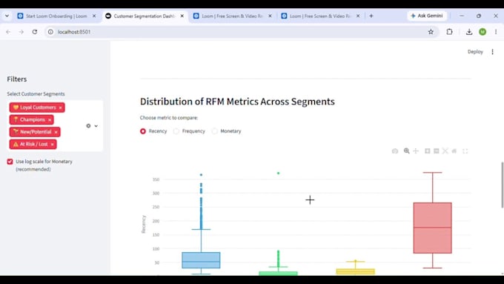
Task: Click Loyal Customers tag label
Action: [x=38, y=108]
